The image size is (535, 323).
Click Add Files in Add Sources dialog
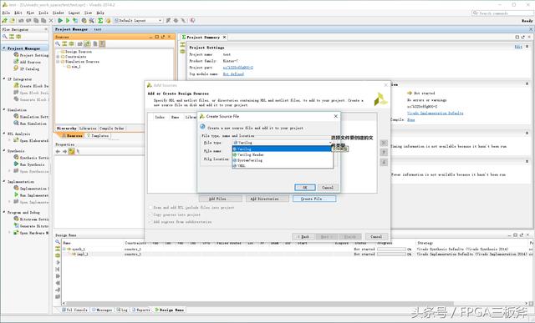pos(220,199)
